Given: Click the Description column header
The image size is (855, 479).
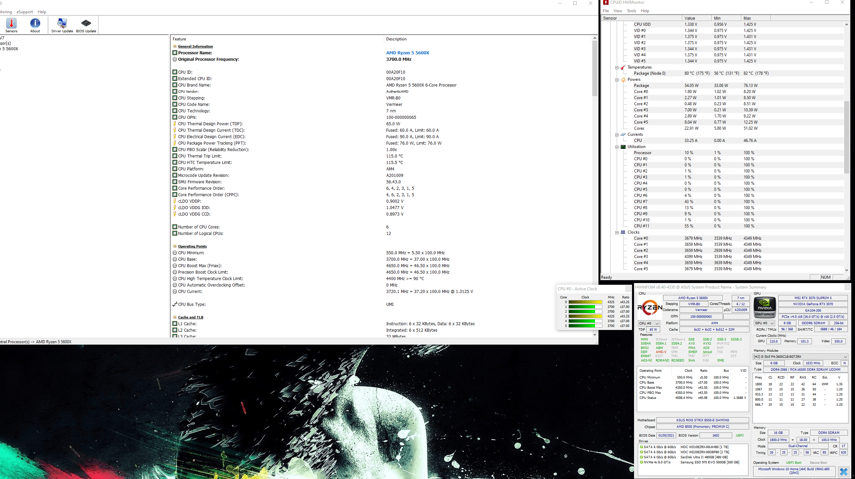Looking at the screenshot, I should pos(396,39).
